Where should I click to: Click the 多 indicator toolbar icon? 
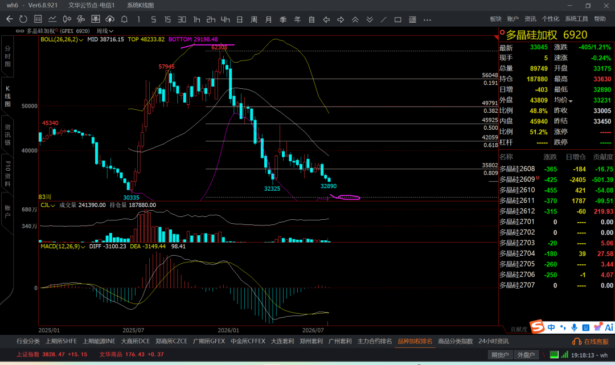(81, 19)
